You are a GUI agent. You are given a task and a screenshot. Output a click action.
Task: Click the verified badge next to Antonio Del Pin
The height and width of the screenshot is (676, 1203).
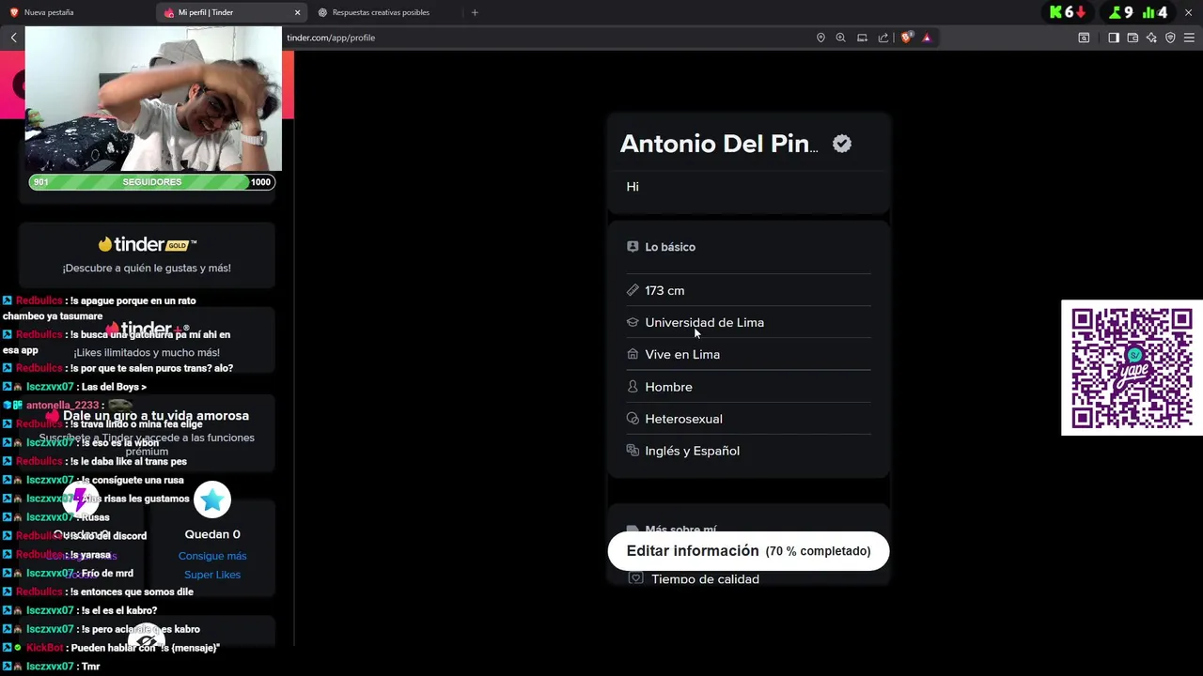coord(842,144)
